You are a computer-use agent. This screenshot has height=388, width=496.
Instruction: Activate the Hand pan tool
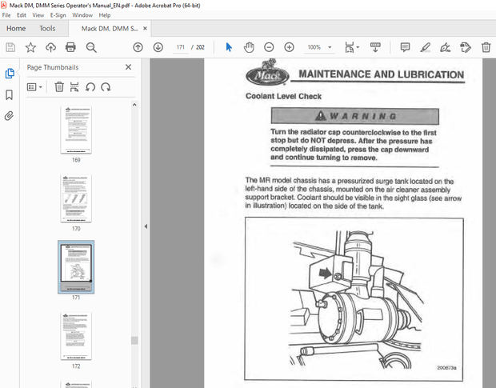point(249,47)
